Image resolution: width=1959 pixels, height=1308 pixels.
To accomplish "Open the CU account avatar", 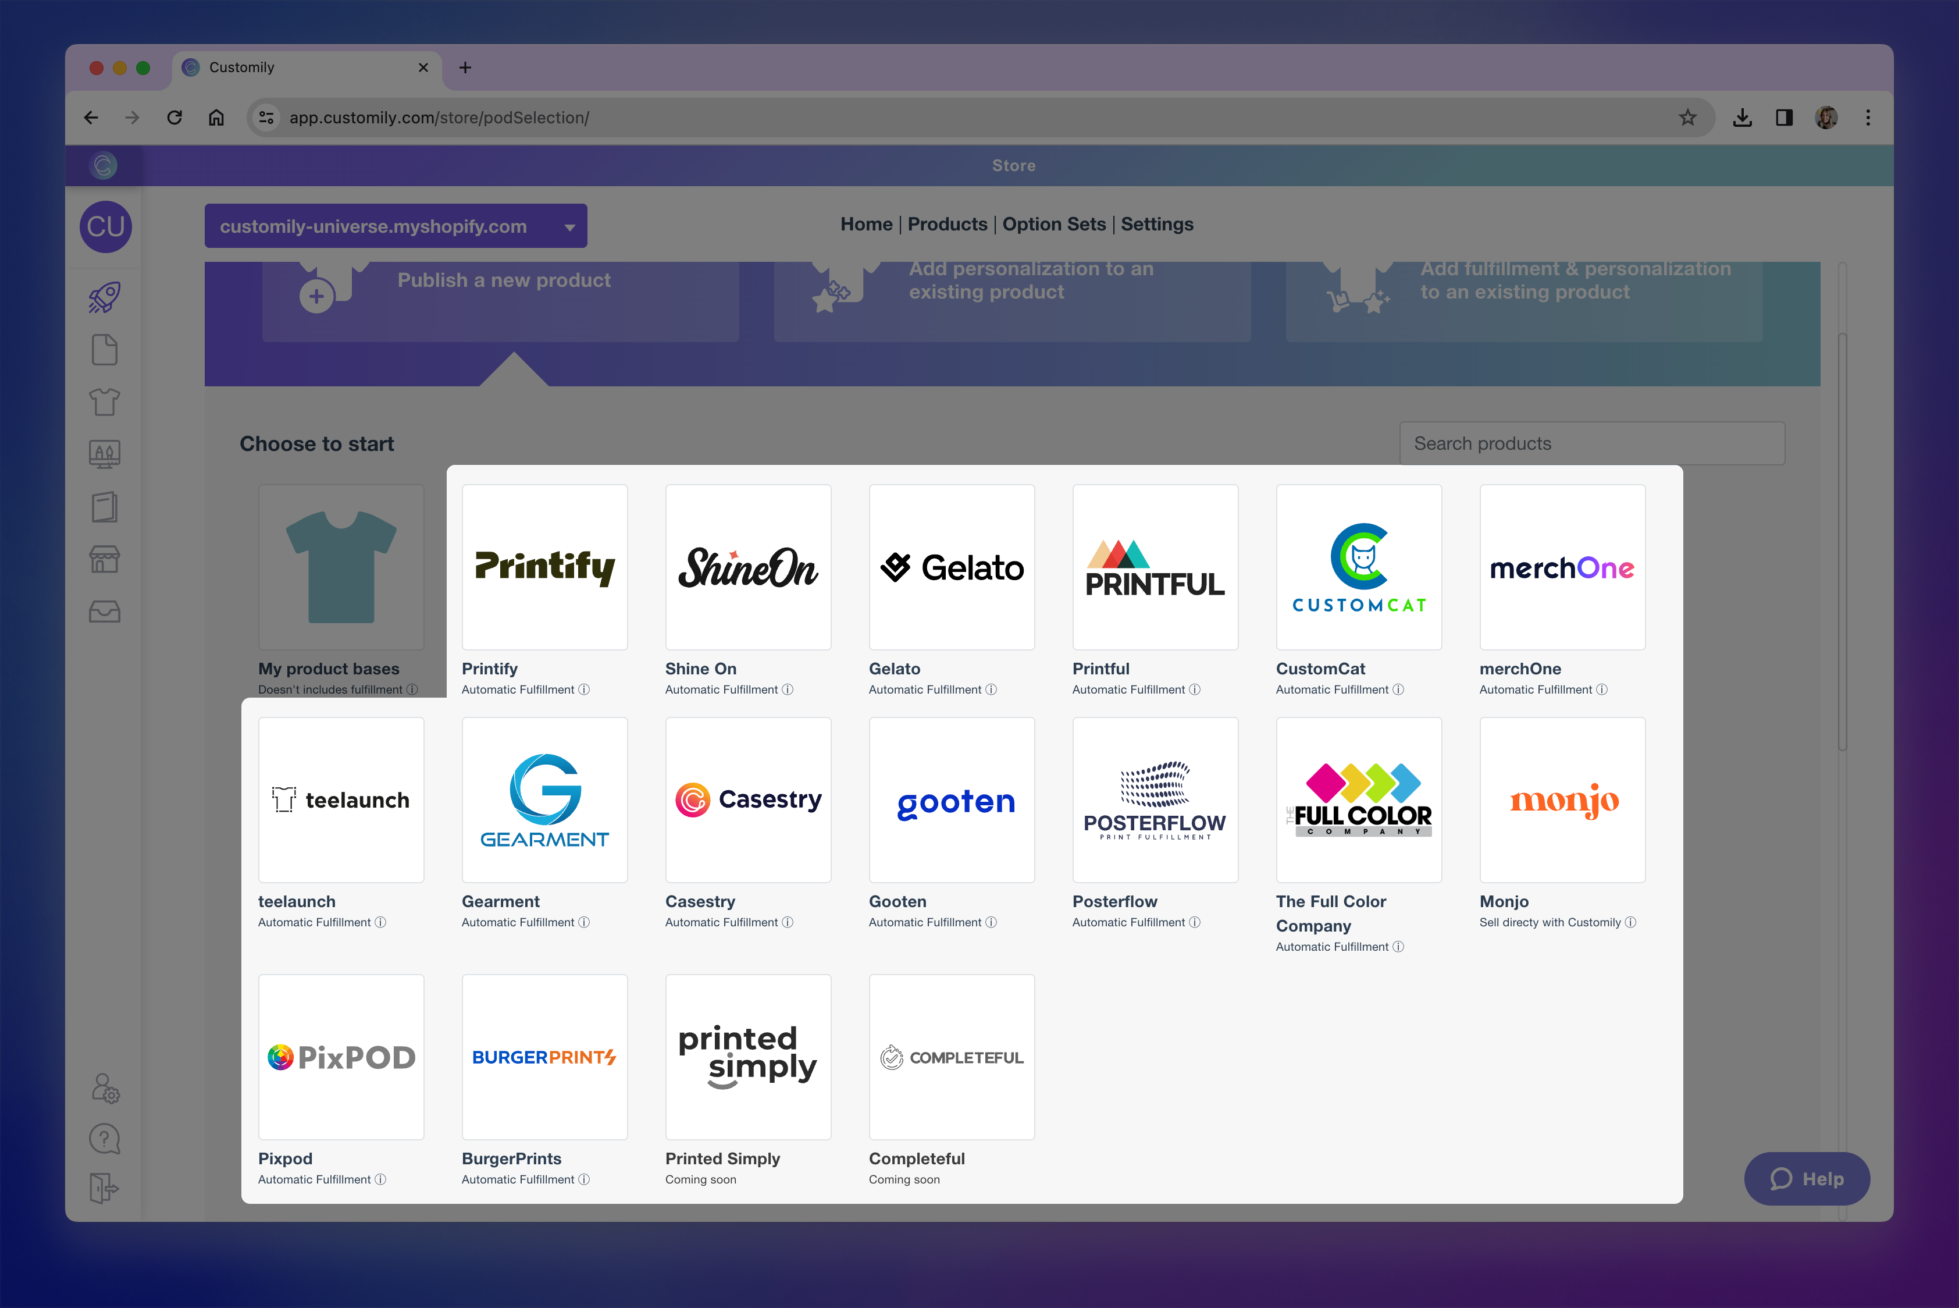I will [106, 227].
